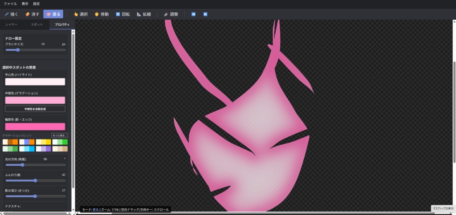This screenshot has width=456, height=215.
Task: Open the ファイル menu
Action: coord(10,4)
